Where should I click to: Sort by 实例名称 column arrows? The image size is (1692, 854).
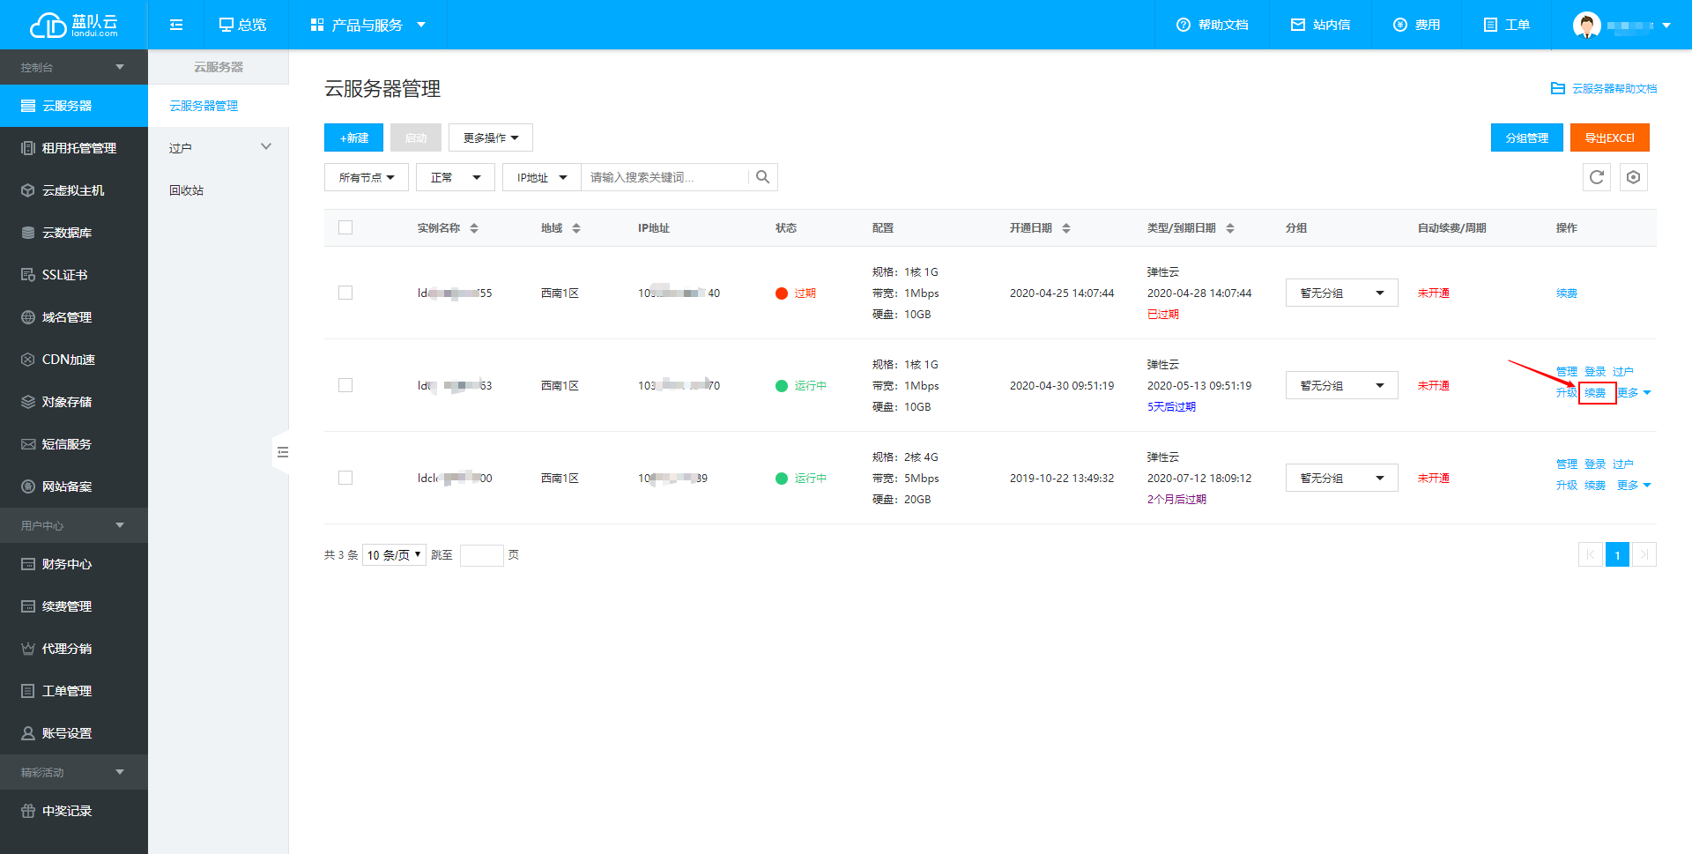click(x=474, y=228)
